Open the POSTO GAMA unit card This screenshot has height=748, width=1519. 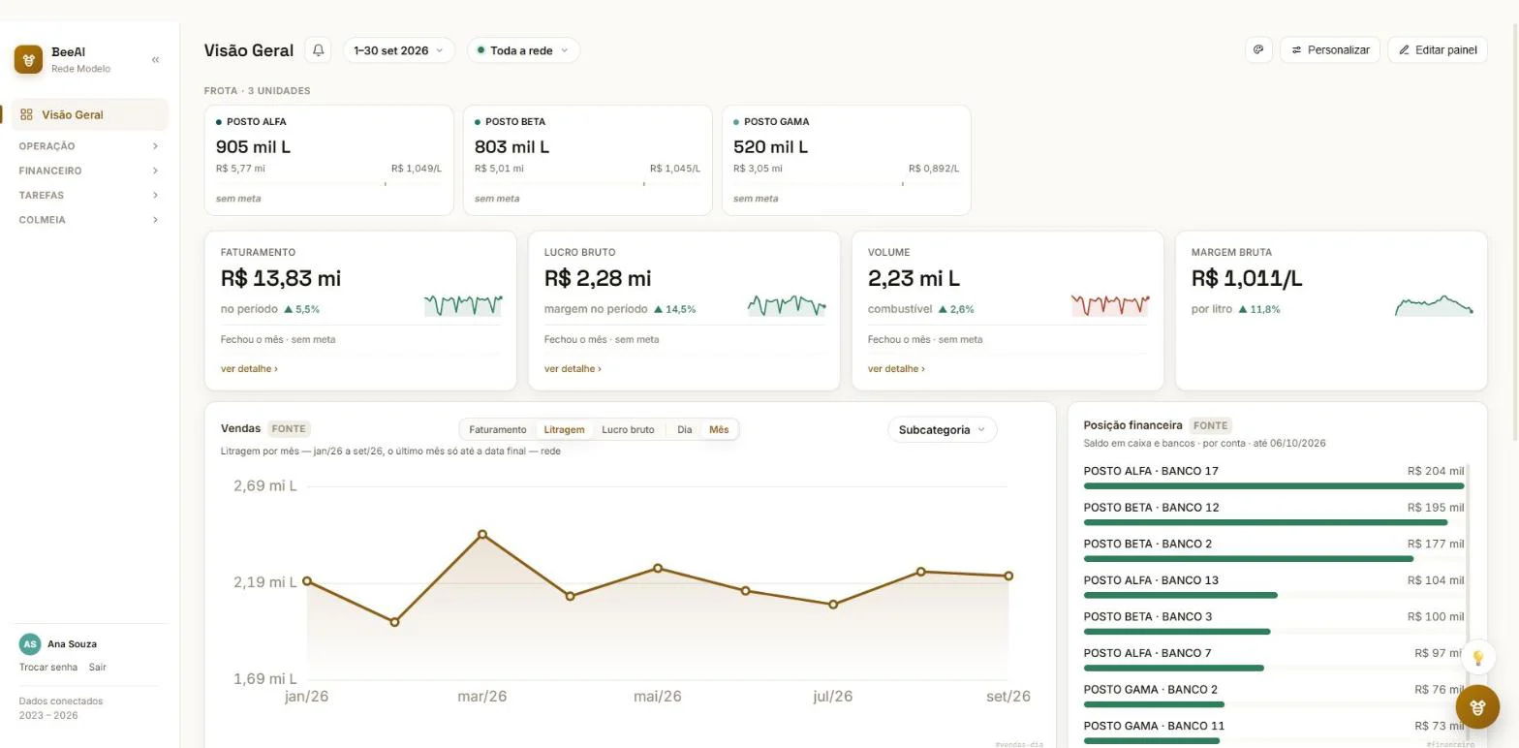pyautogui.click(x=847, y=160)
